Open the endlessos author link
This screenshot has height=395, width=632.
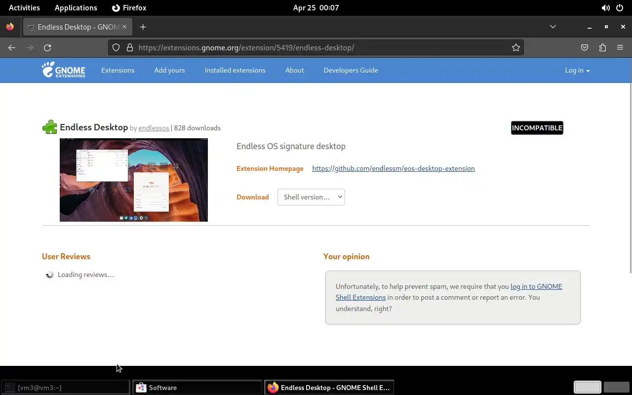coord(154,128)
